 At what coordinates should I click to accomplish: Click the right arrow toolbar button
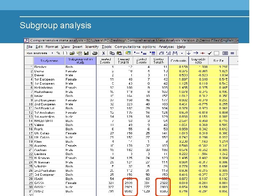coord(196,53)
